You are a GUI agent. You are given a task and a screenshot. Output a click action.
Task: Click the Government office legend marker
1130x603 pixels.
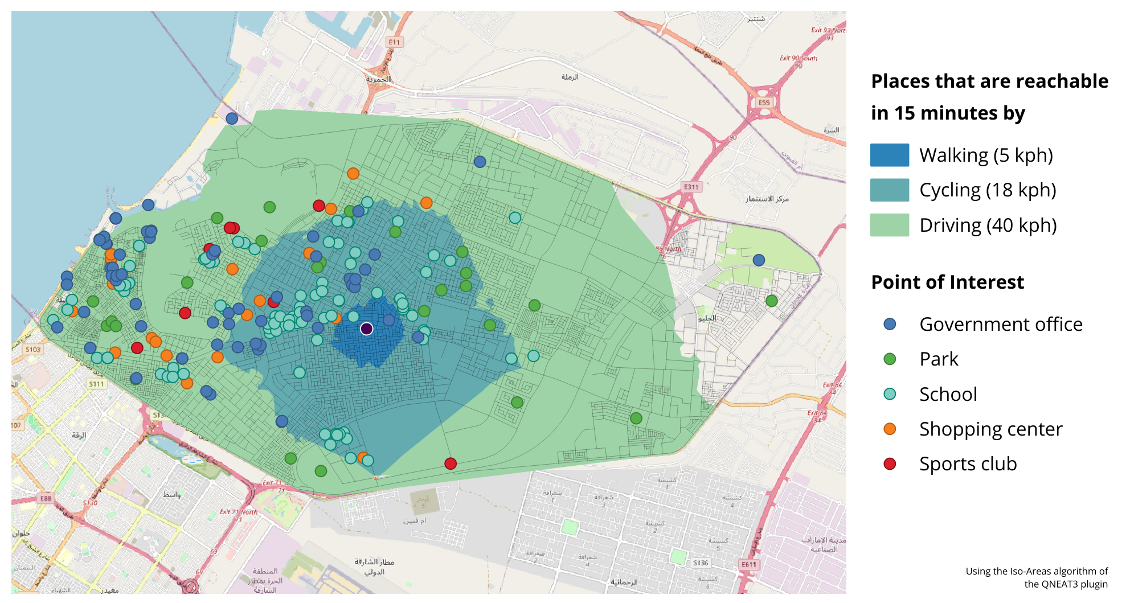889,325
